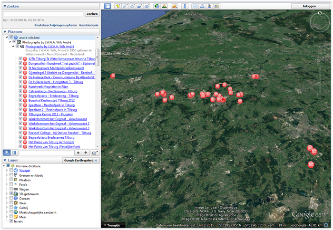Click the Zoeken search button
Image resolution: width=333 pixels, height=230 pixels.
92,14
